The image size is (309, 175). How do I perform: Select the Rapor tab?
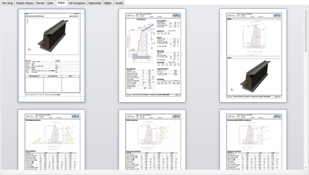pyautogui.click(x=62, y=3)
